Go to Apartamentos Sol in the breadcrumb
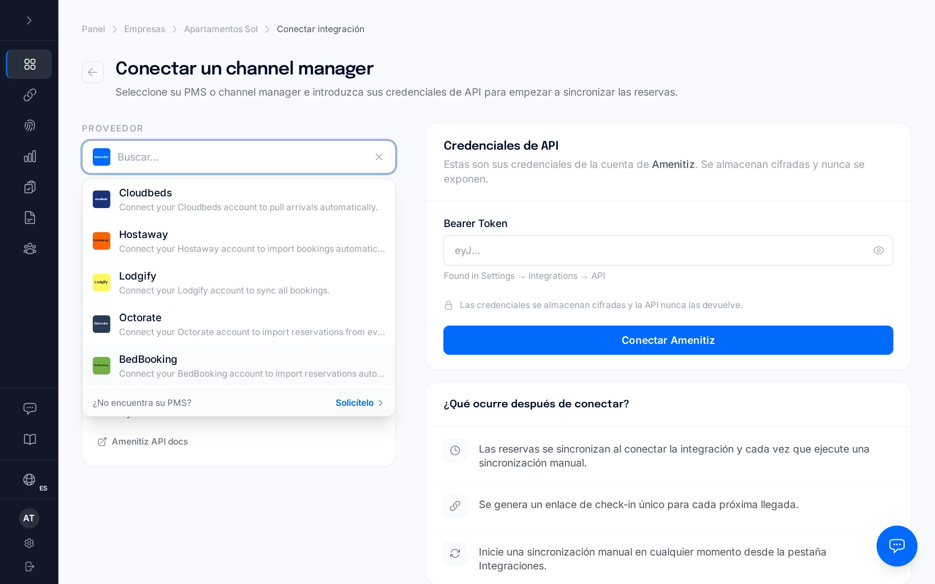Image resolution: width=935 pixels, height=584 pixels. (221, 29)
